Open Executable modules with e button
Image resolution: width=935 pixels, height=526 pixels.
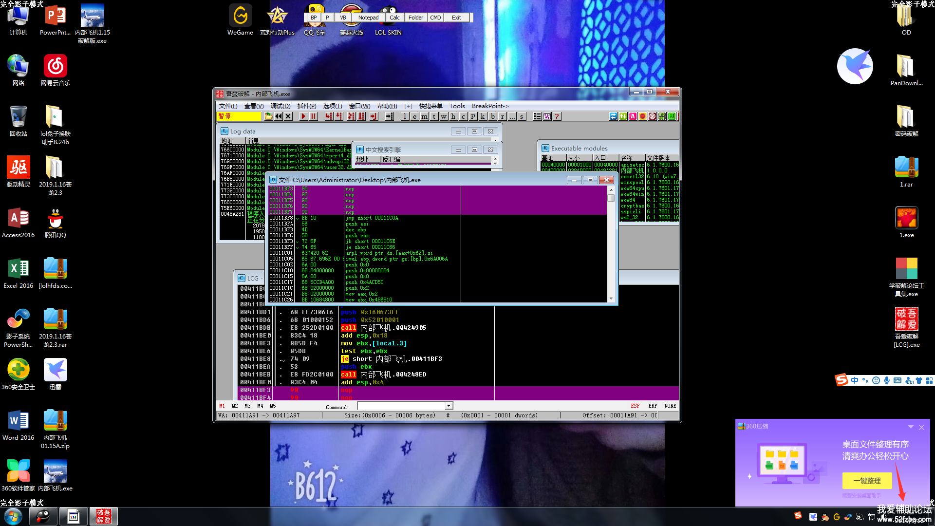tap(414, 116)
